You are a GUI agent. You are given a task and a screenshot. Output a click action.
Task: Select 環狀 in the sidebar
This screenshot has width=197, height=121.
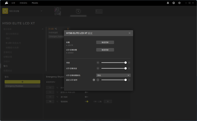(8, 38)
